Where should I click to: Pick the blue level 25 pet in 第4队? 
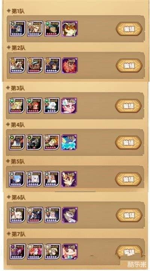(x=69, y=142)
